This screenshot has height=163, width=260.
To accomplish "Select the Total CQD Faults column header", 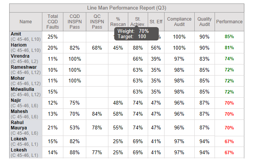I will pos(53,22).
